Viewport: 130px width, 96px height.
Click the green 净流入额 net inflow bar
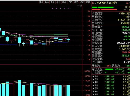[109, 69]
